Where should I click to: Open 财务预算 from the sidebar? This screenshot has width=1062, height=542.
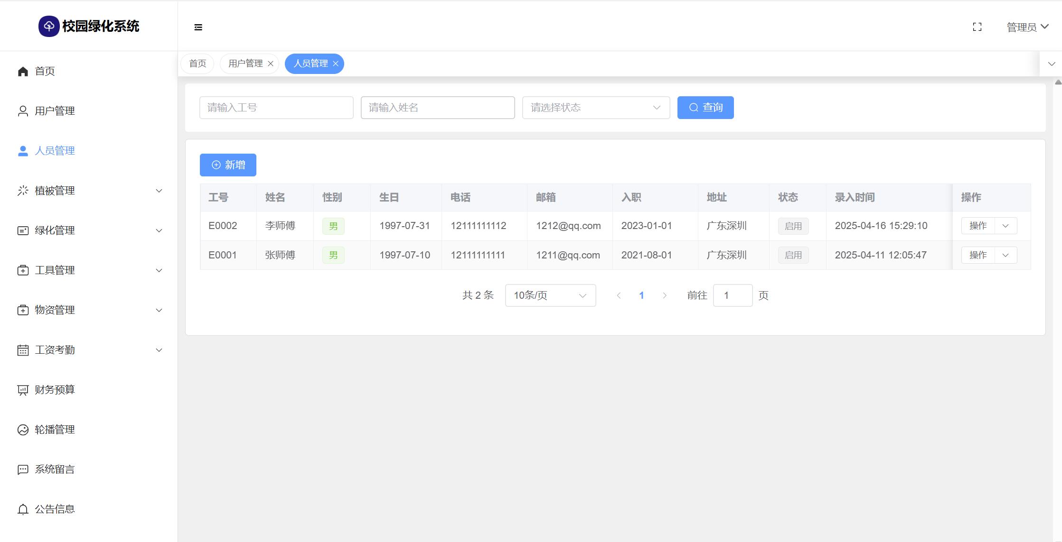55,390
